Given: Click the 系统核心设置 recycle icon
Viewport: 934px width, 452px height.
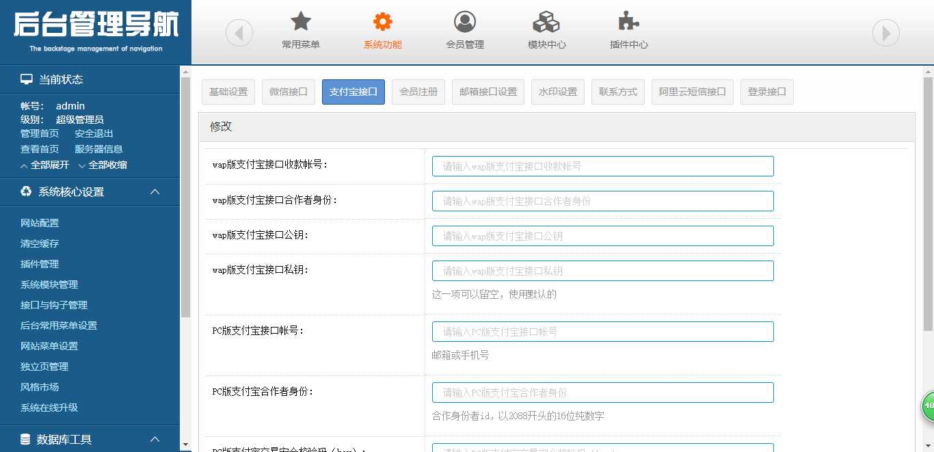Looking at the screenshot, I should pyautogui.click(x=26, y=191).
